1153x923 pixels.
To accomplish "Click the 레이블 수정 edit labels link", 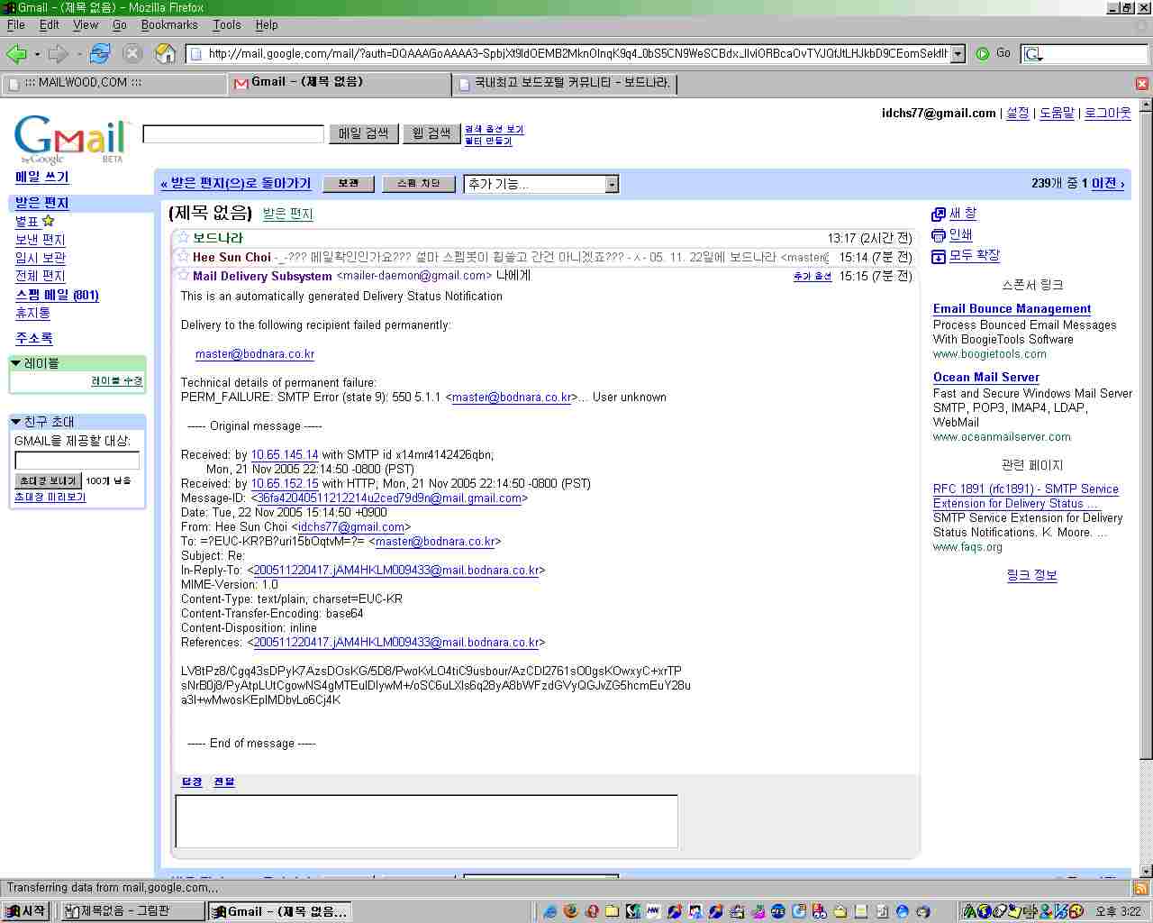I will (x=116, y=381).
